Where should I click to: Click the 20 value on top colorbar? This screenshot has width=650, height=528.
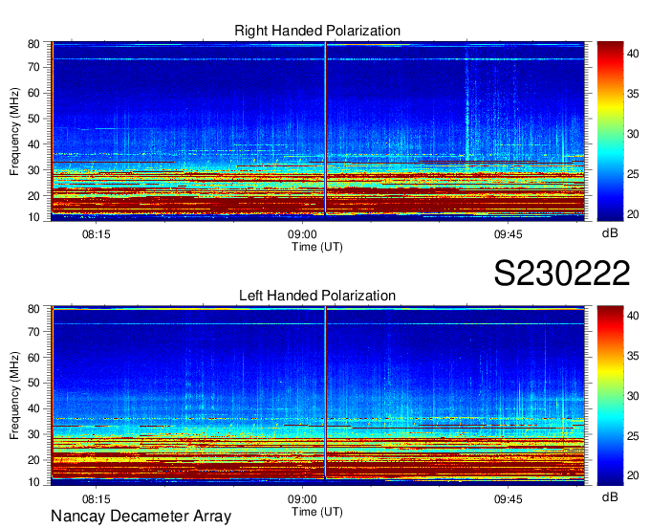[633, 214]
